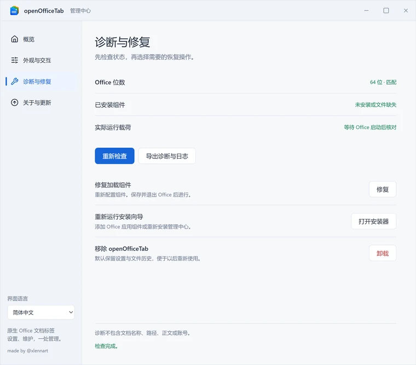Minimize the openOfficeTab window
416x365 pixels.
click(366, 10)
